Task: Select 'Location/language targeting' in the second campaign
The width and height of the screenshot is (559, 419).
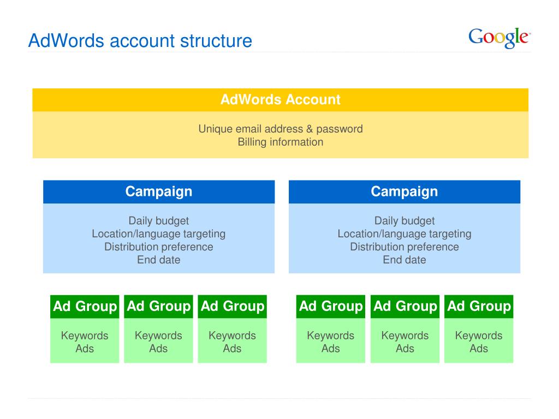Action: click(x=405, y=234)
